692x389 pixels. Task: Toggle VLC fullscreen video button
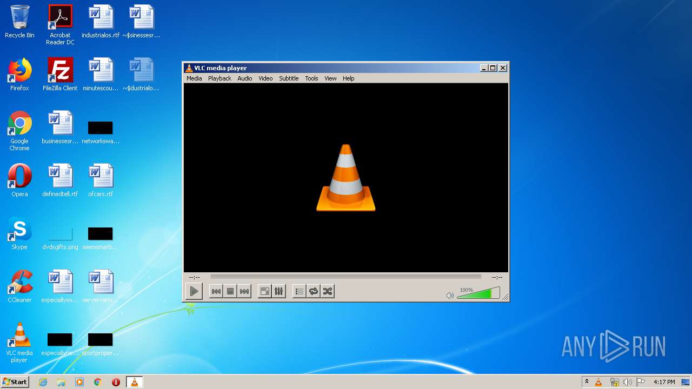tap(265, 291)
